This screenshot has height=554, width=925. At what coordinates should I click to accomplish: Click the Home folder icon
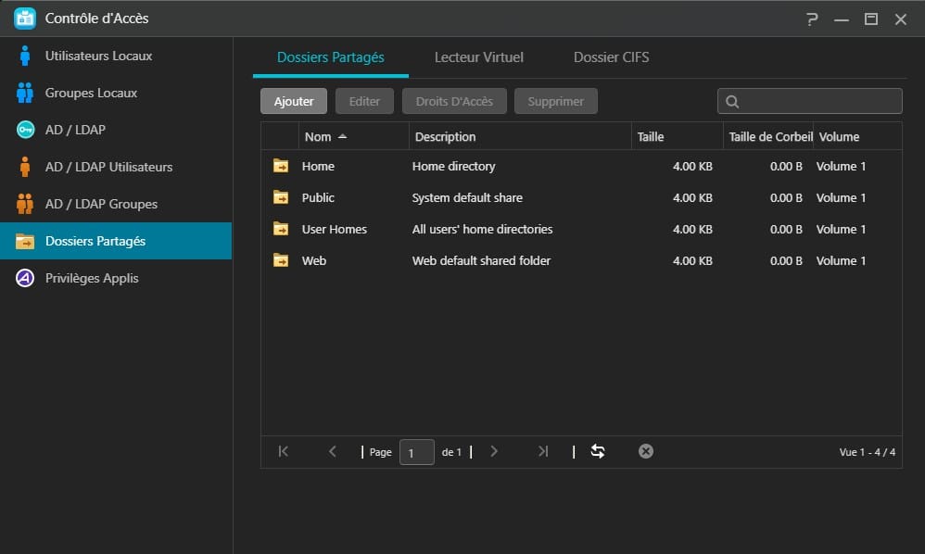coord(281,166)
